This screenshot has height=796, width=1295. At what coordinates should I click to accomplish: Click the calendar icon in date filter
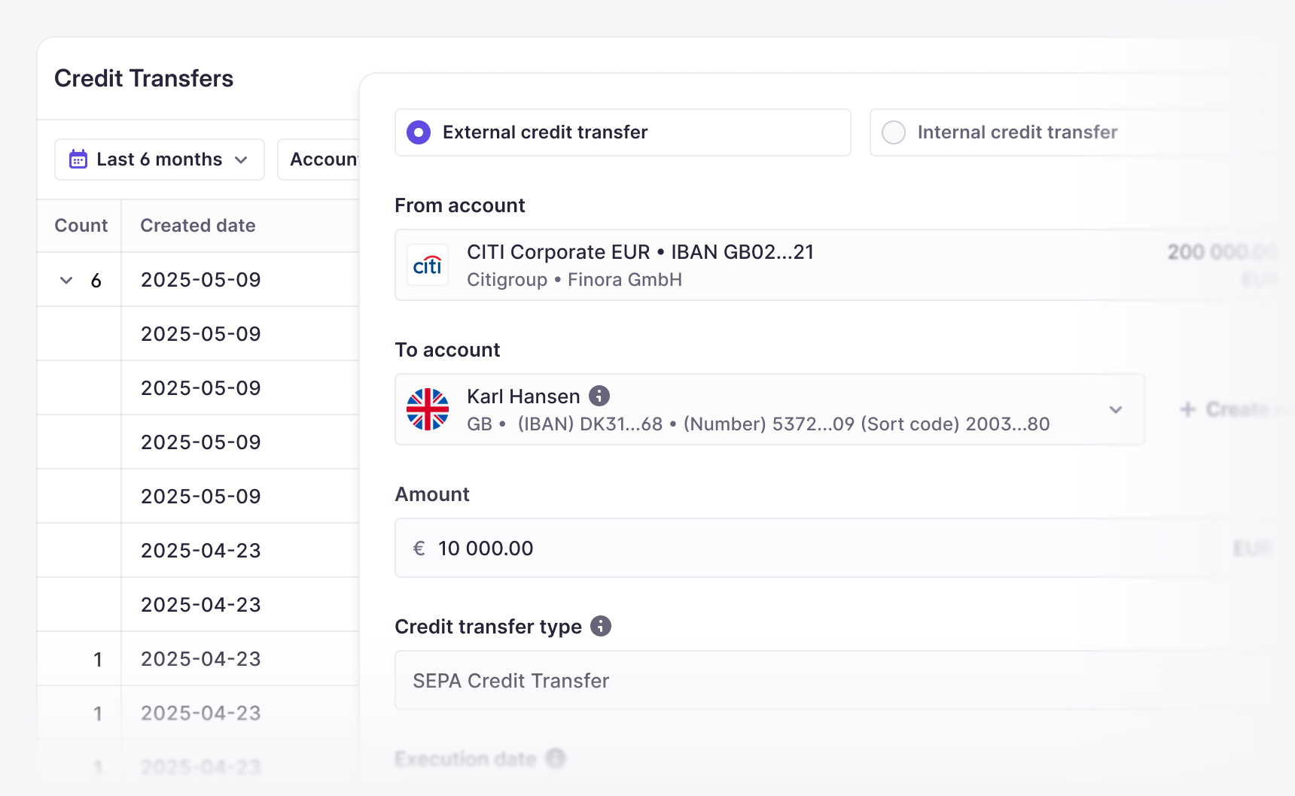click(78, 160)
